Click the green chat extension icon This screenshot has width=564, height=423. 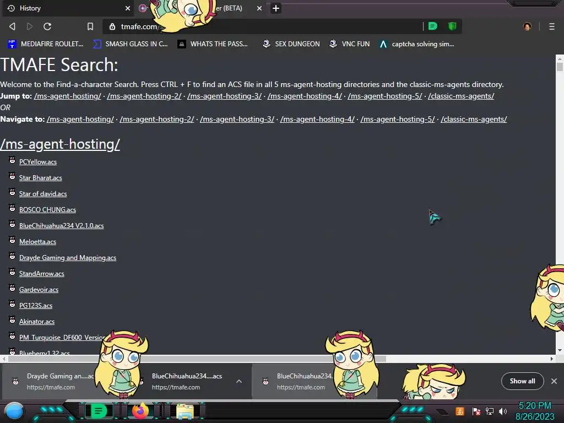pyautogui.click(x=433, y=26)
